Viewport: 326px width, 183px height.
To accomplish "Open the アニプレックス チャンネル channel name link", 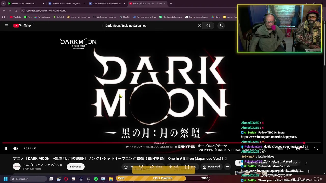I will click(41, 165).
